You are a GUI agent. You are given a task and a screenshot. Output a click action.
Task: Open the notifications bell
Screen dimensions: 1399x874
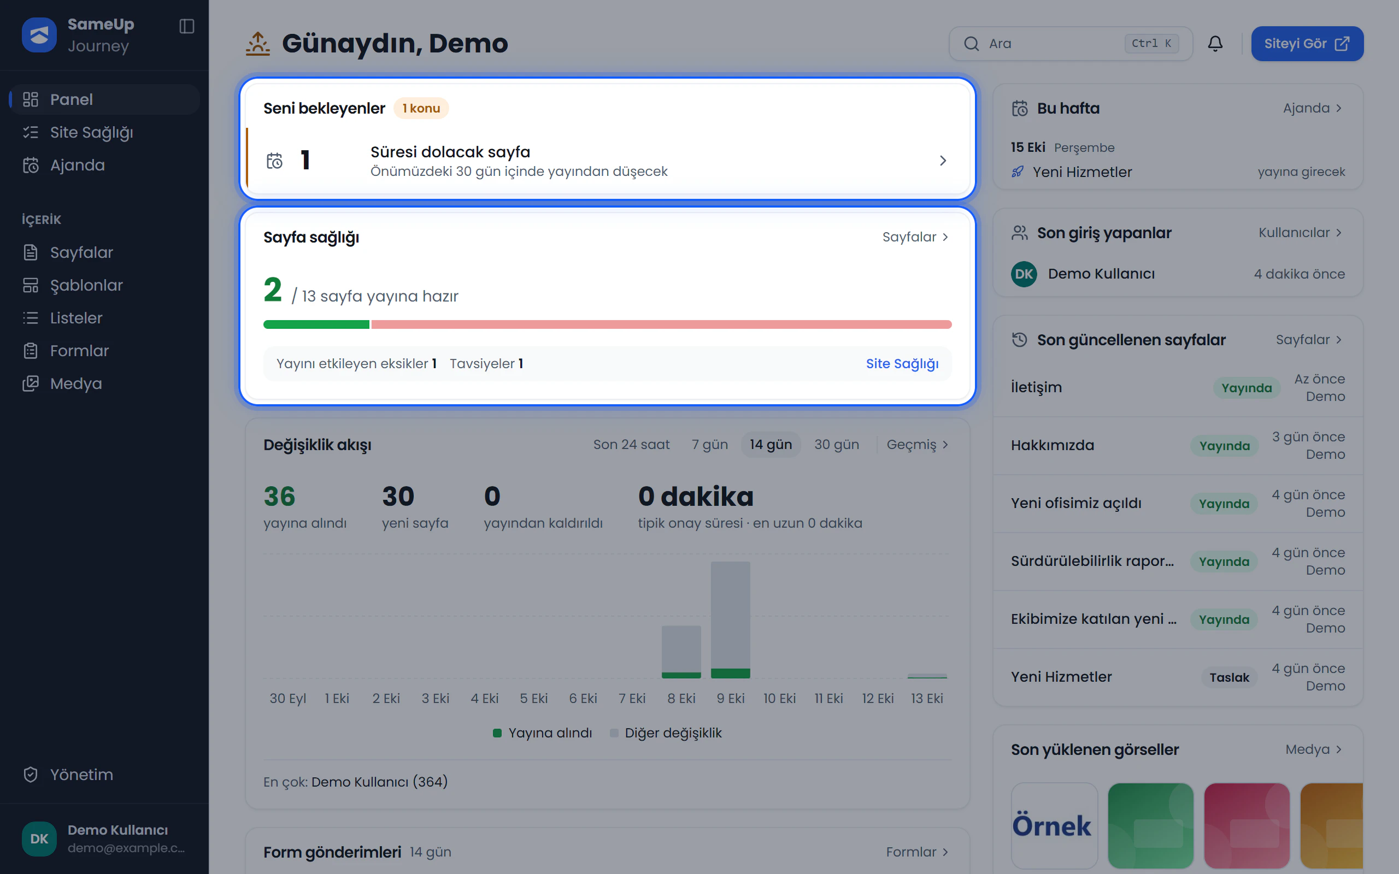pos(1215,43)
